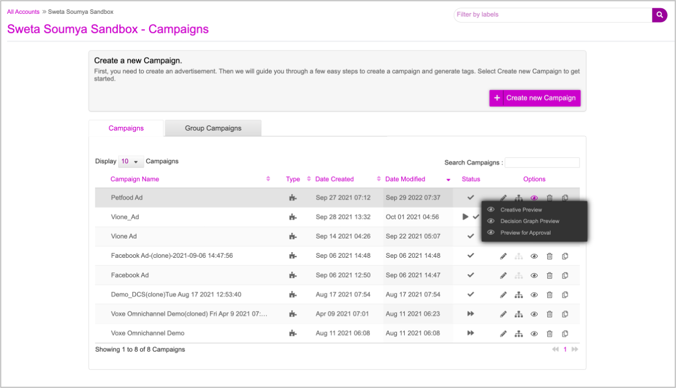Click the play status icon for Vione_Ad

[x=465, y=217]
